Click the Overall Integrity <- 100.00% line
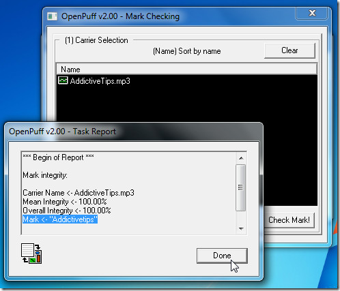Viewport: 340px width, 291px height. click(67, 211)
